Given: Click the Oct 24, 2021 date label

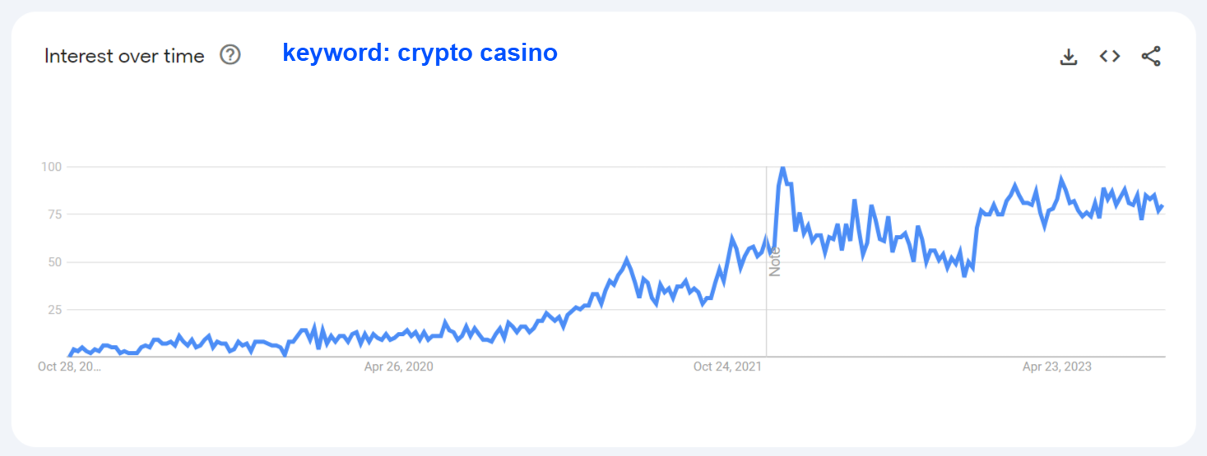Looking at the screenshot, I should (x=727, y=366).
